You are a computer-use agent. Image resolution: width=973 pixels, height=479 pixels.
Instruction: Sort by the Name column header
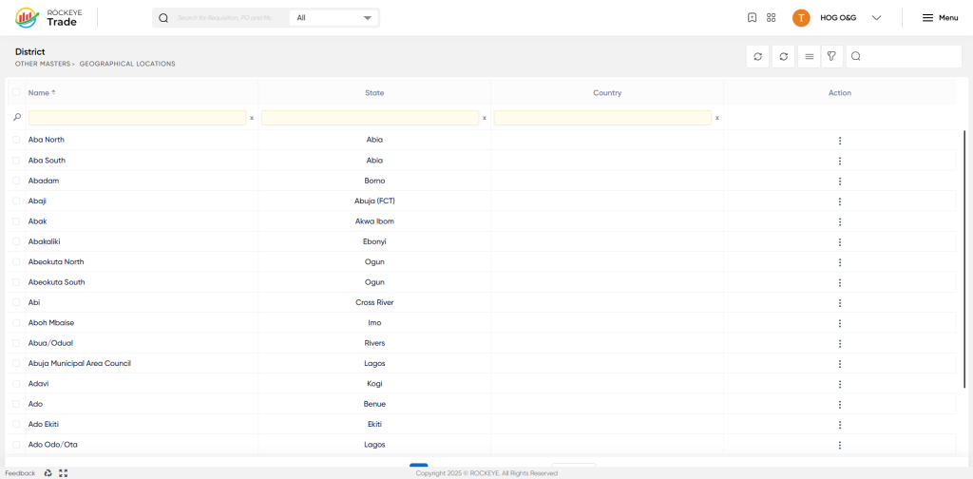click(42, 92)
